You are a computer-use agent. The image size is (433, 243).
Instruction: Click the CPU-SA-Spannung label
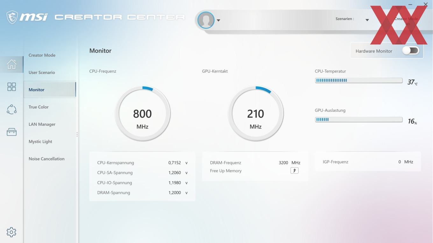pos(115,173)
